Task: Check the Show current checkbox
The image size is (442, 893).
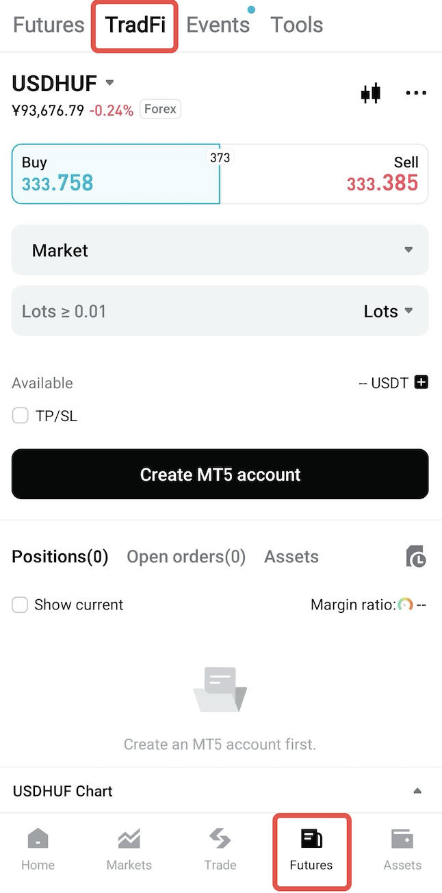Action: click(20, 605)
